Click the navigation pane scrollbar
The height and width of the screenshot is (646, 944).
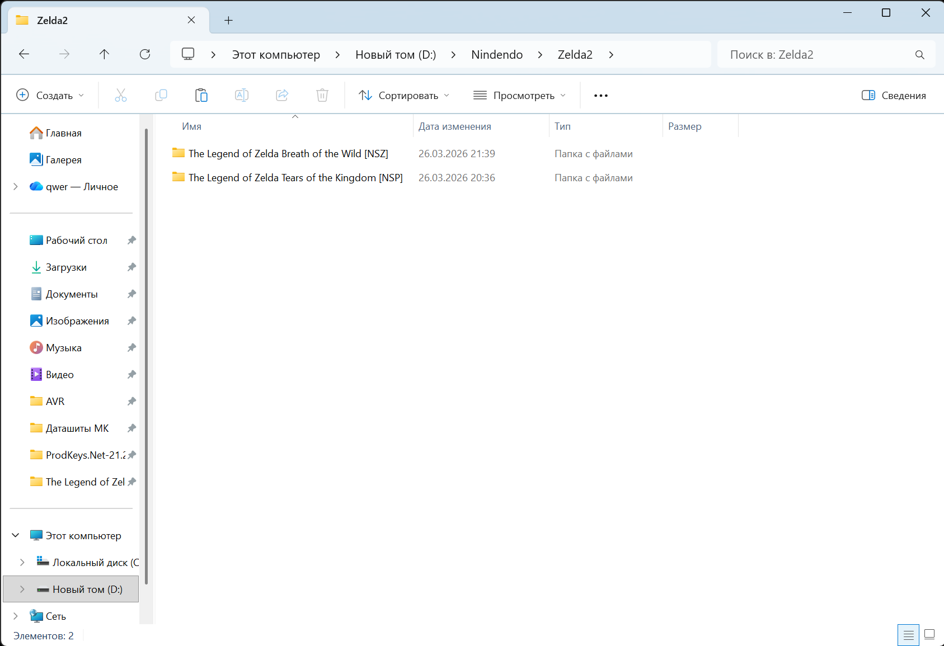(x=146, y=356)
